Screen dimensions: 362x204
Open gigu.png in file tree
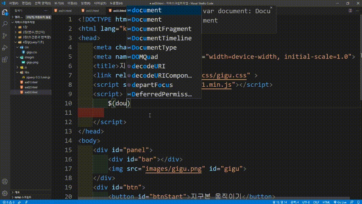(31, 62)
